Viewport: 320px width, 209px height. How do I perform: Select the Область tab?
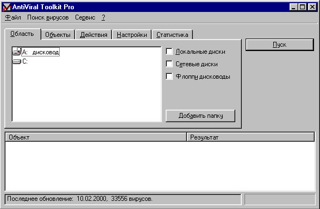pyautogui.click(x=22, y=34)
